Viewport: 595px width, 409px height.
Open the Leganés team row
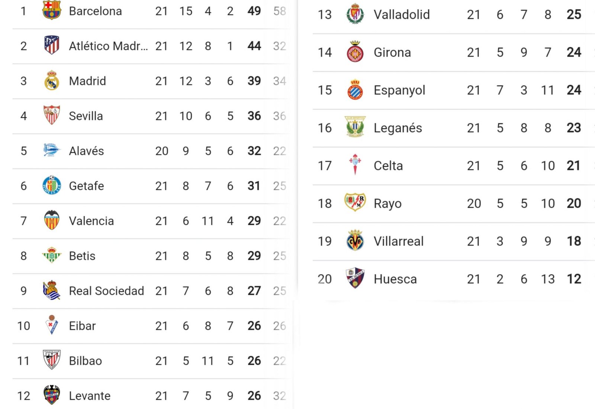click(x=398, y=128)
